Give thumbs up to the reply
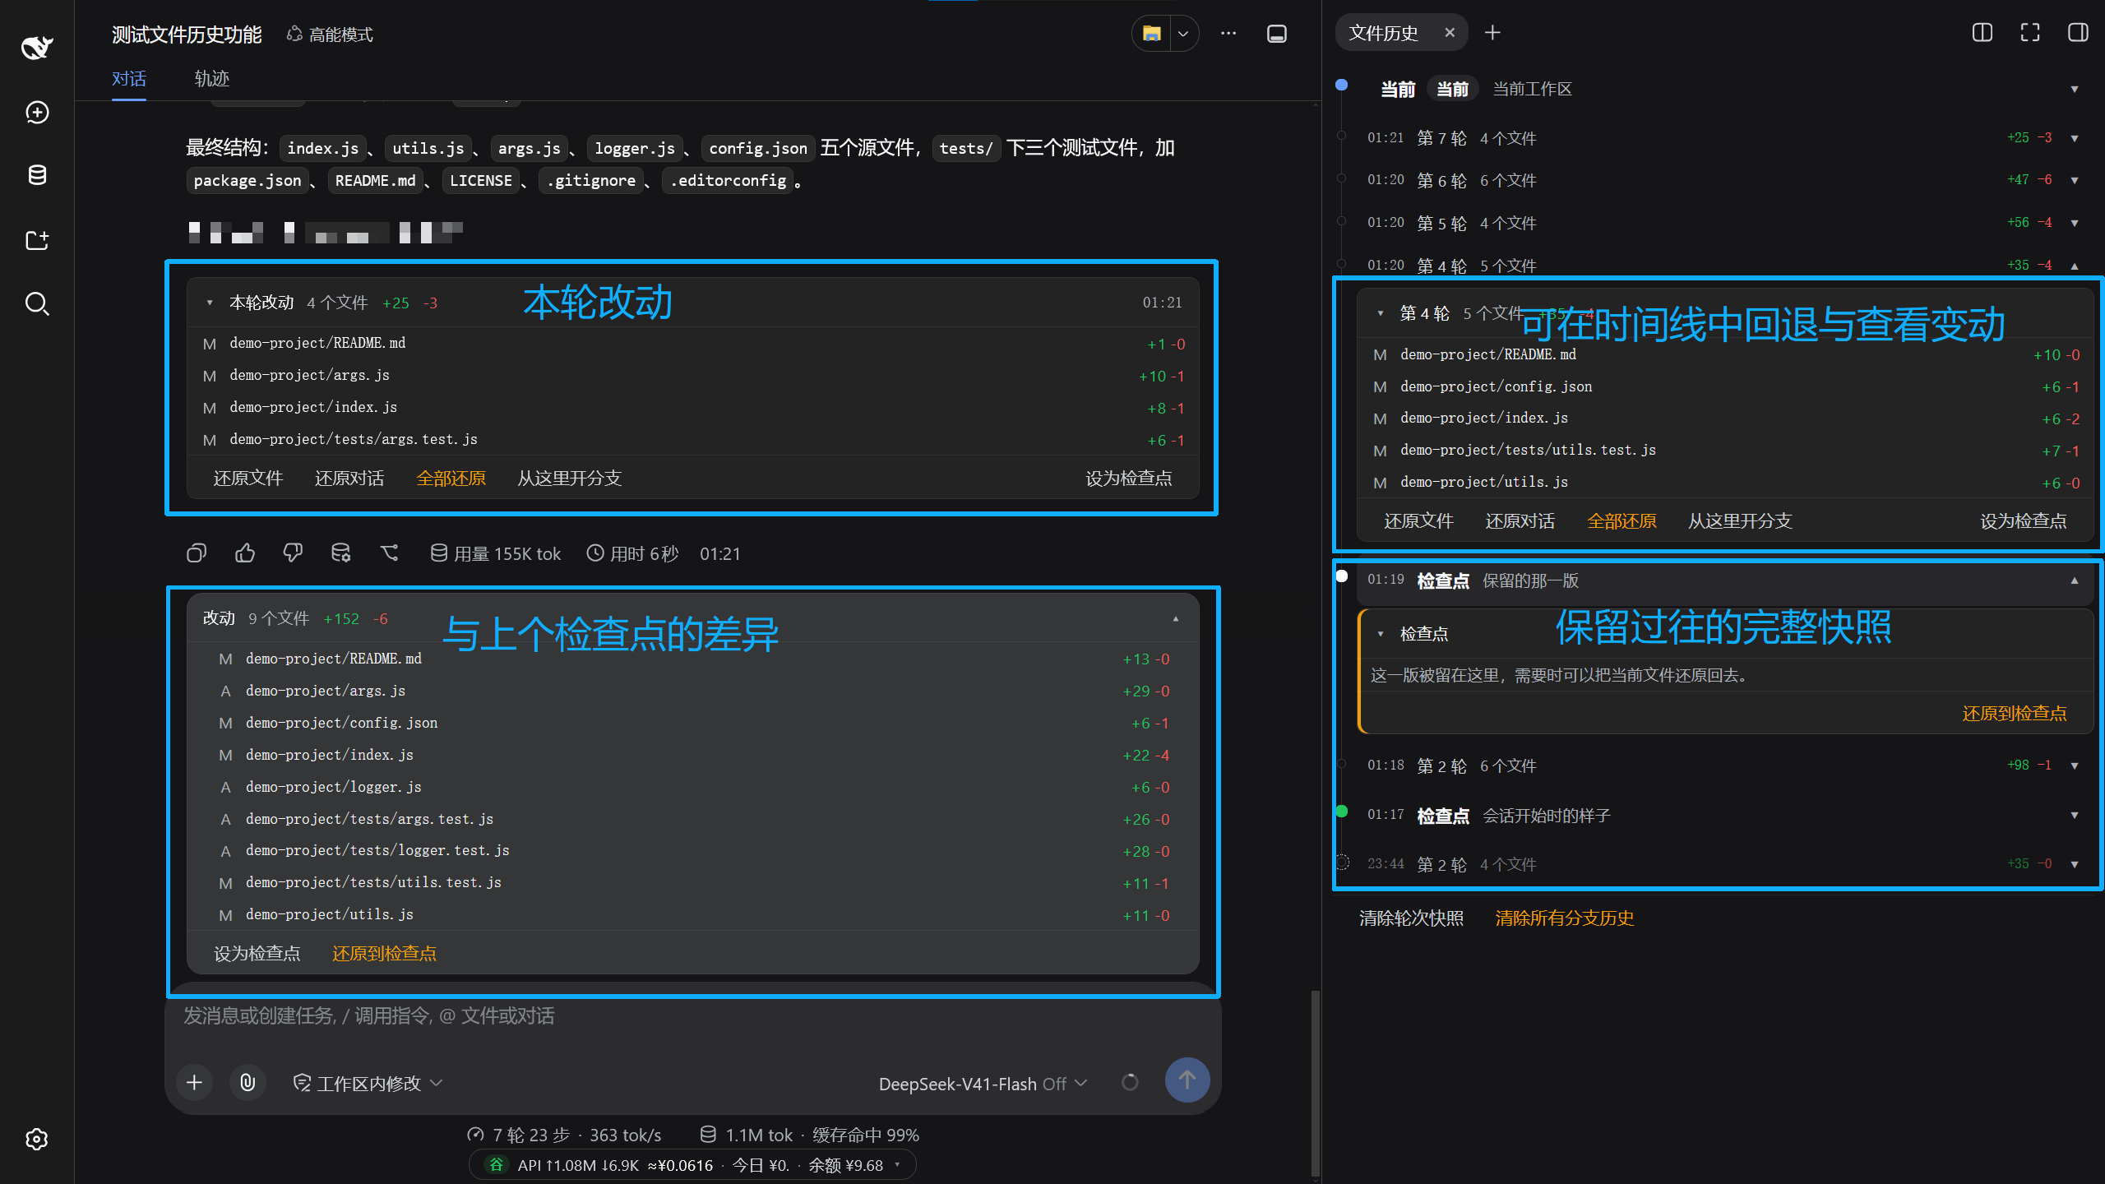The image size is (2105, 1184). 245,553
